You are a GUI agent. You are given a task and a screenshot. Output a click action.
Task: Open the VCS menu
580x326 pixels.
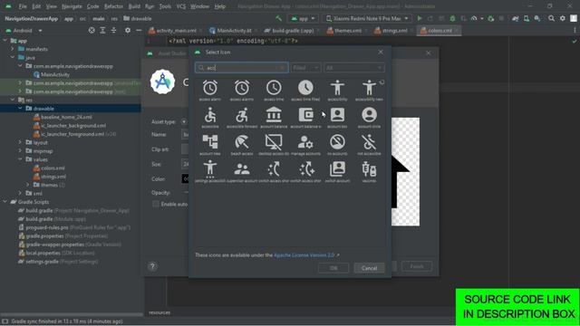[181, 6]
